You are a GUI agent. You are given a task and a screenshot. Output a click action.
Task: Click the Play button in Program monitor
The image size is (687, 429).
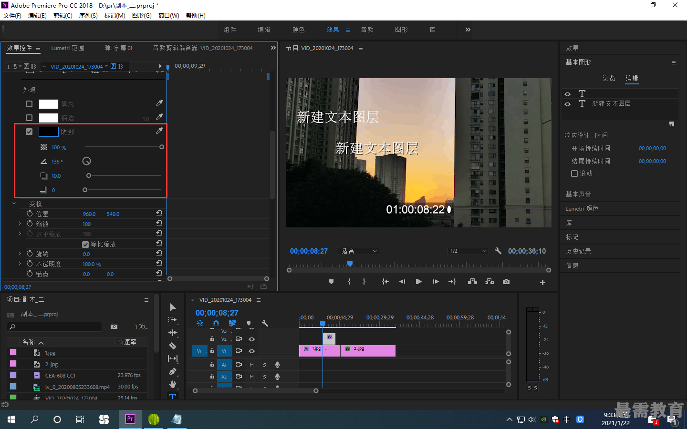[418, 282]
